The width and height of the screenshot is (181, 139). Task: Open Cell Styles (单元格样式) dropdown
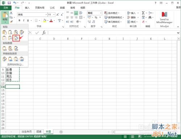[113, 22]
